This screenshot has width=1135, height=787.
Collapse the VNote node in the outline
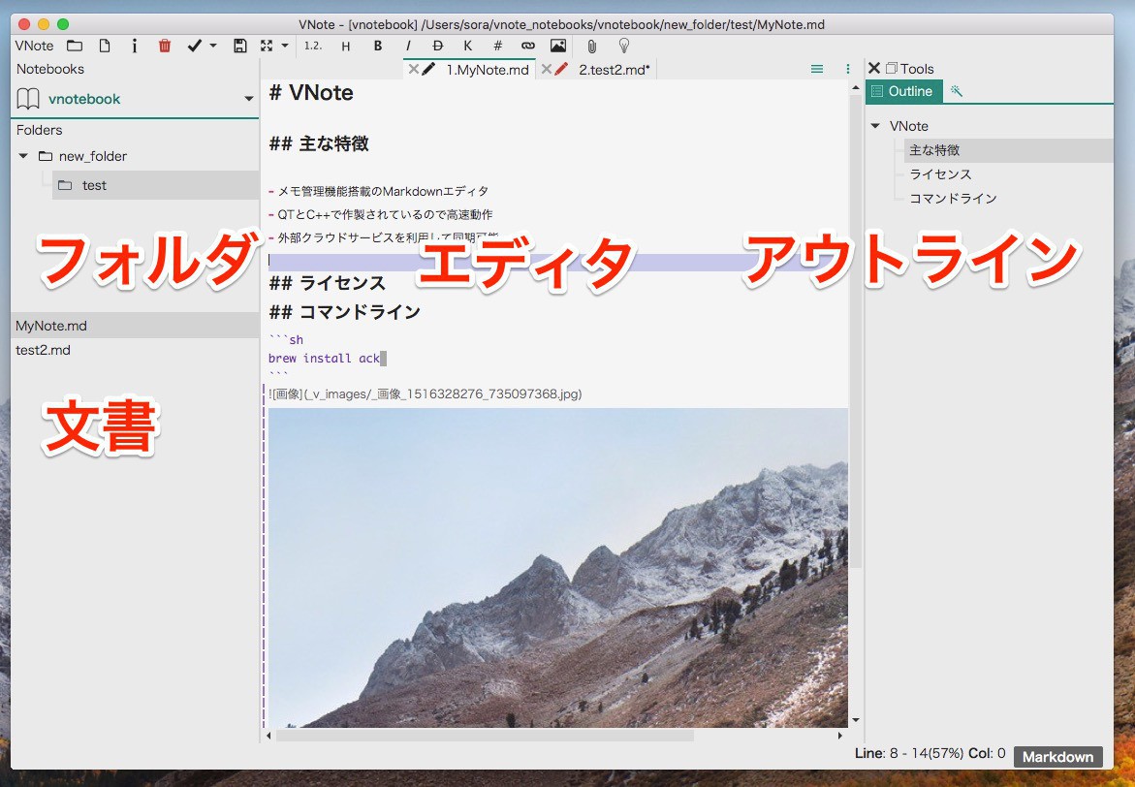(876, 126)
